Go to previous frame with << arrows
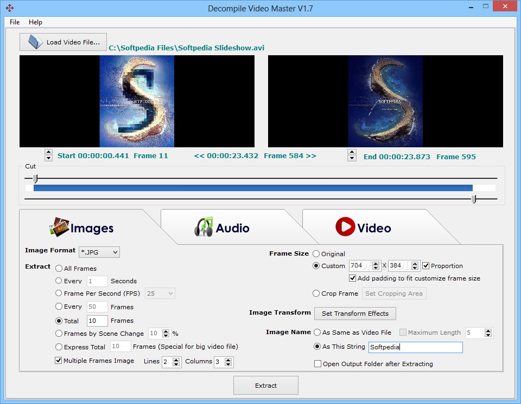The height and width of the screenshot is (404, 521). pyautogui.click(x=199, y=156)
